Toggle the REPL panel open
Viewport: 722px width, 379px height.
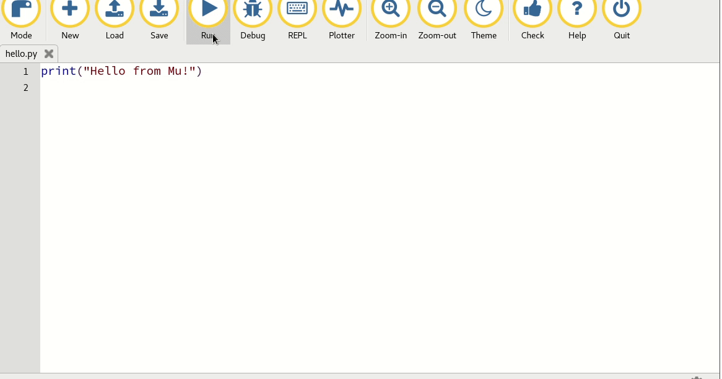click(297, 19)
